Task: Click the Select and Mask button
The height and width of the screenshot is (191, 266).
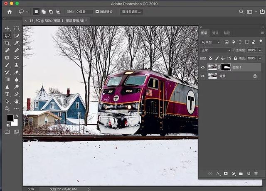Action: click(131, 12)
